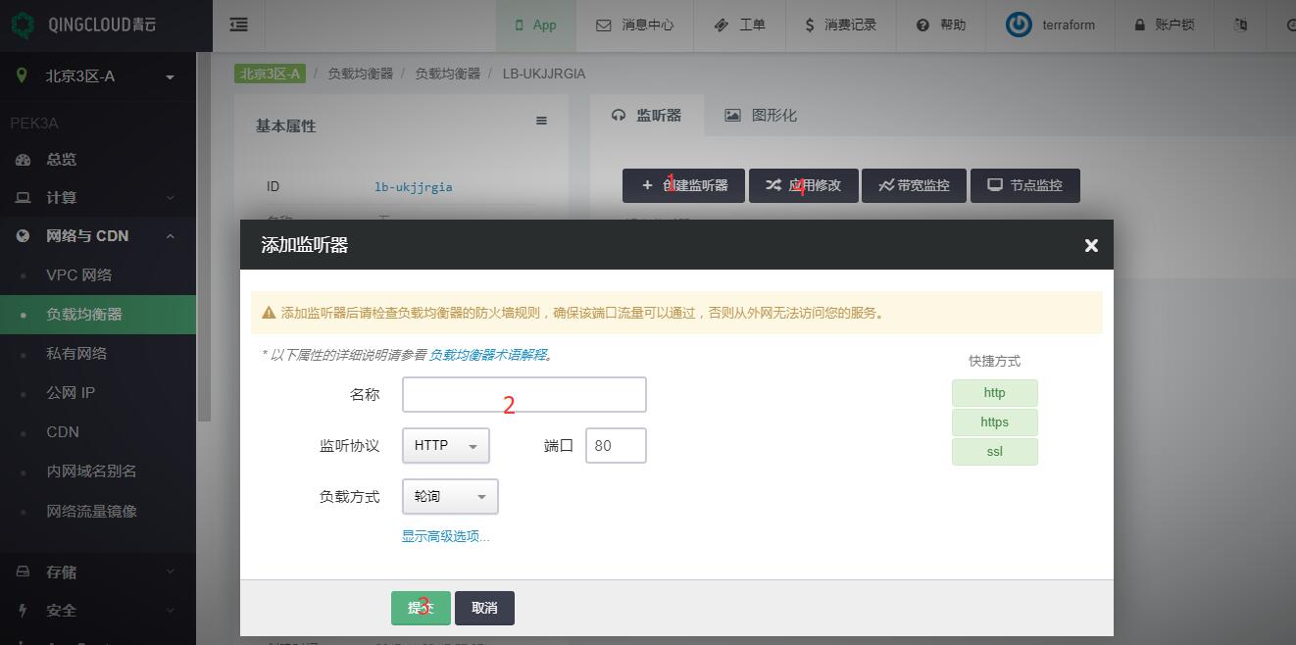Click the 提交 submit button
This screenshot has height=645, width=1296.
(x=421, y=608)
